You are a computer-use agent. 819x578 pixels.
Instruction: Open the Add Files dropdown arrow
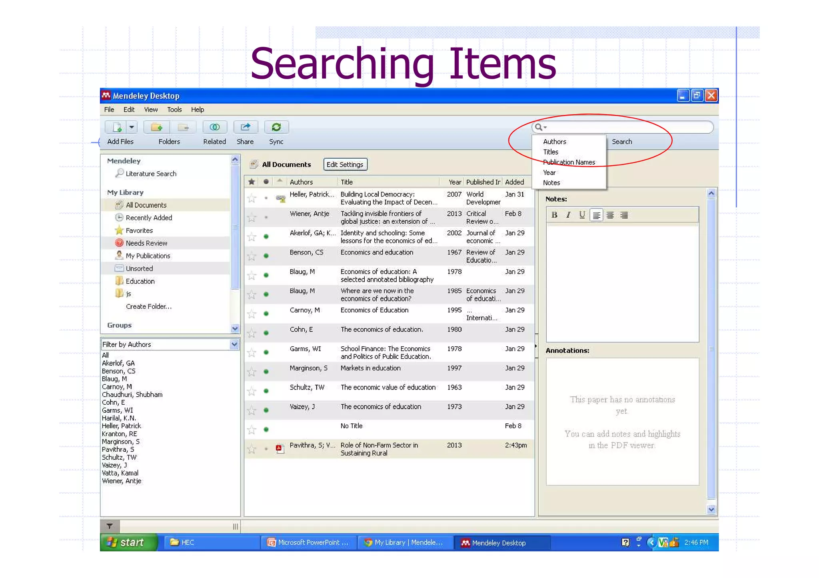tap(132, 127)
